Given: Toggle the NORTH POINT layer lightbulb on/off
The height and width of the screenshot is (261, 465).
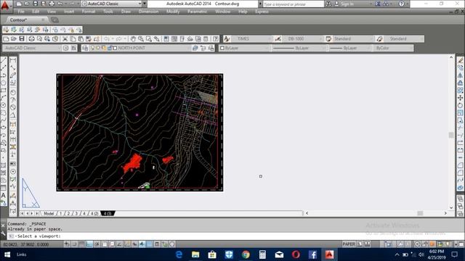Looking at the screenshot, I should pyautogui.click(x=92, y=48).
